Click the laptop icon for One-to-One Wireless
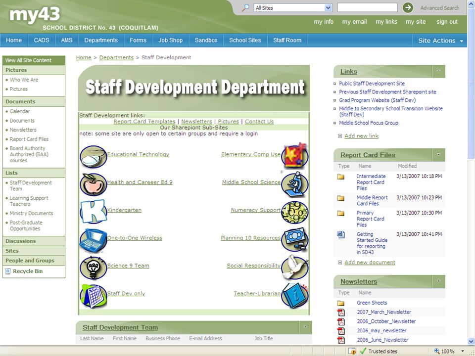The width and height of the screenshot is (475, 356). click(94, 240)
